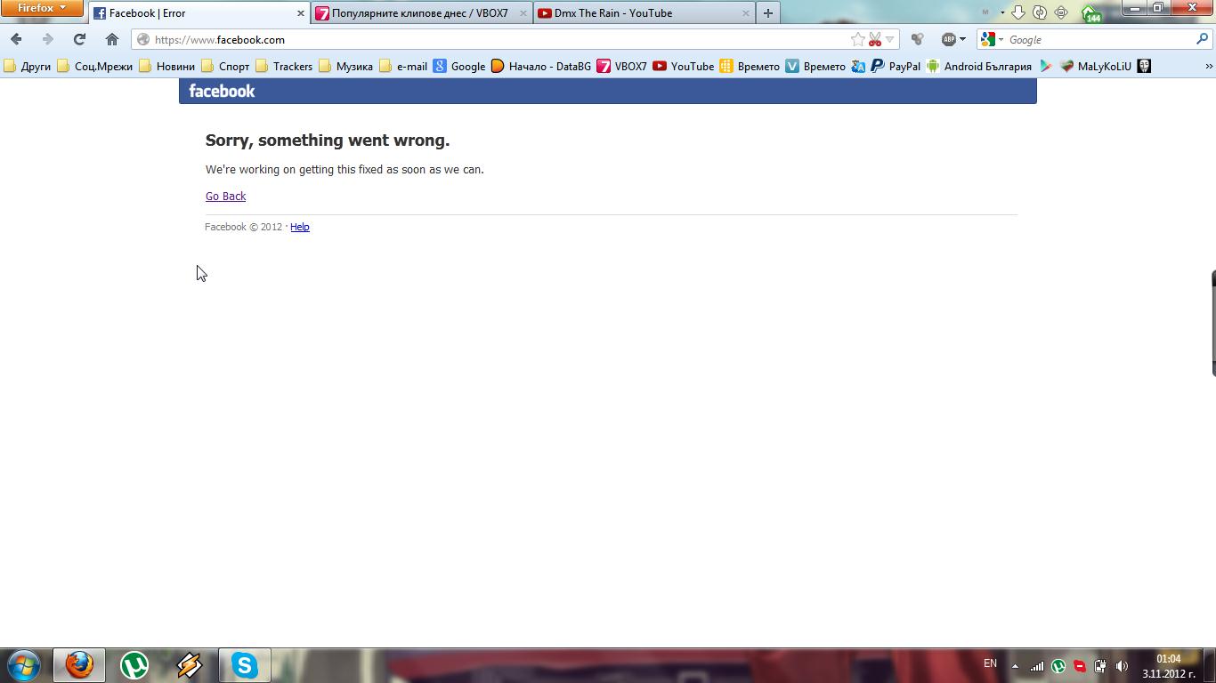Click the Google Play bookmark icon

[1046, 66]
